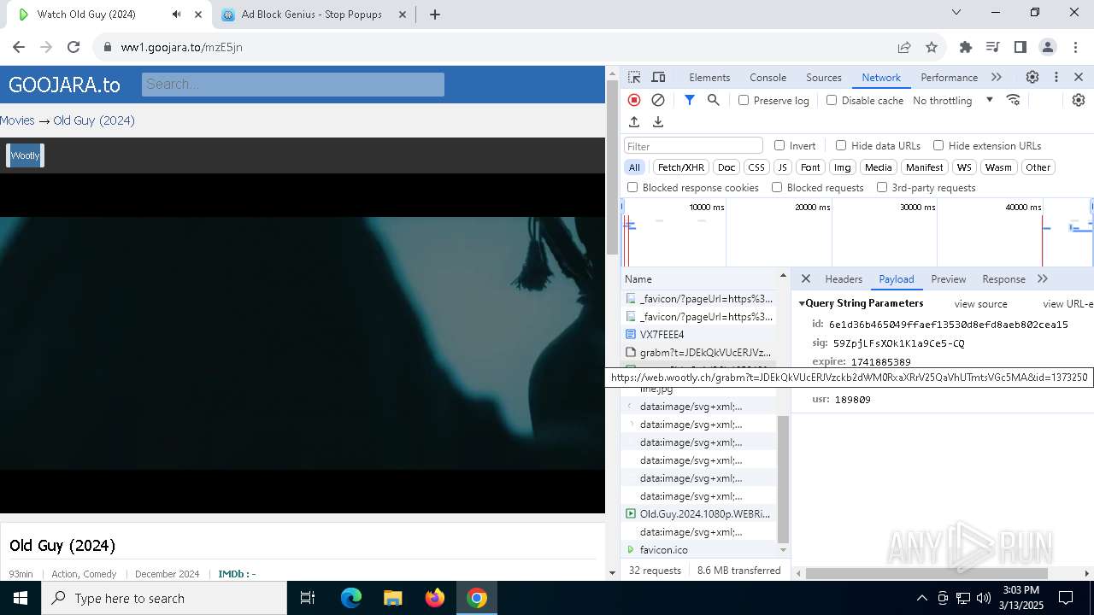Switch to Console tab
This screenshot has width=1094, height=615.
click(768, 77)
